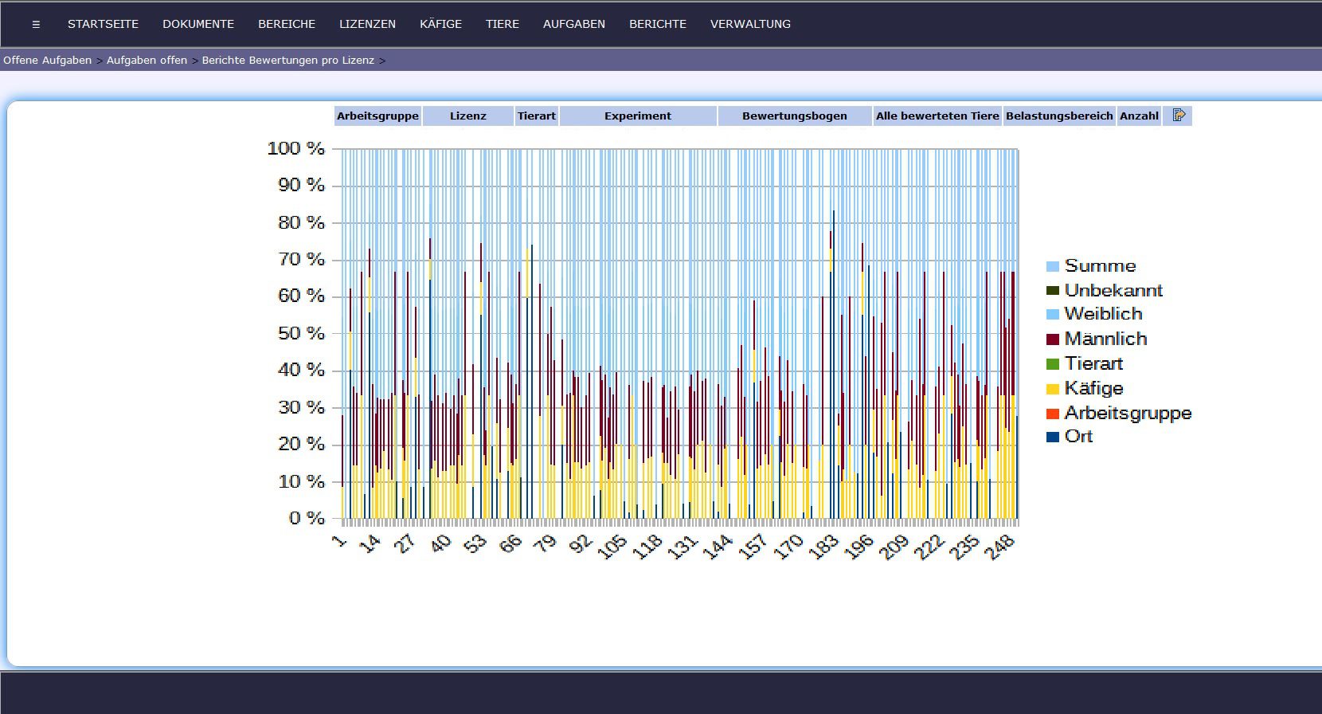Screen dimensions: 1322x714
Task: Click the Arbeitsgruppe legend color swatch
Action: pos(1053,414)
